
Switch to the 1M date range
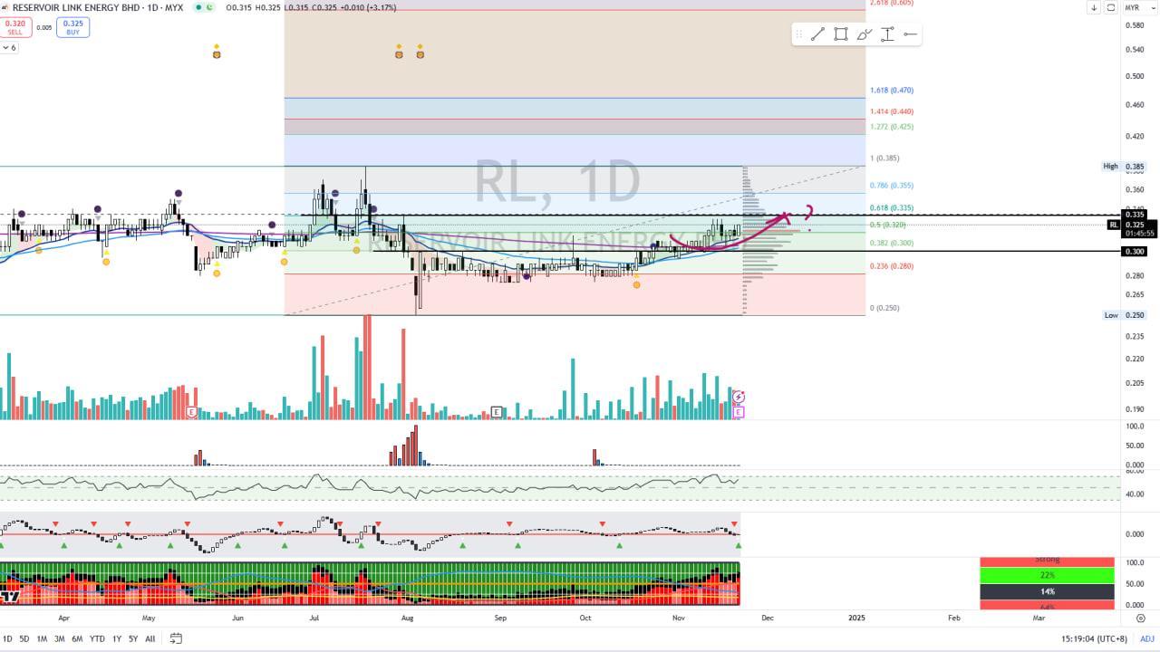(x=42, y=638)
